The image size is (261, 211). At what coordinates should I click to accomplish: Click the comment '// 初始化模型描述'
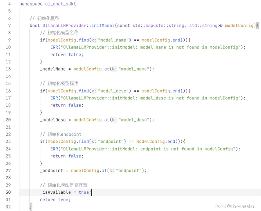(x=59, y=83)
